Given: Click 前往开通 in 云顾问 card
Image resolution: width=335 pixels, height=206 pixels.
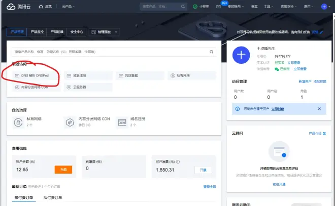Looking at the screenshot, I should point(279,184).
